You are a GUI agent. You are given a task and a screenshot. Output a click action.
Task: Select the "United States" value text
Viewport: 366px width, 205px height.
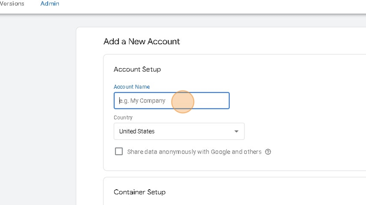[x=137, y=131]
